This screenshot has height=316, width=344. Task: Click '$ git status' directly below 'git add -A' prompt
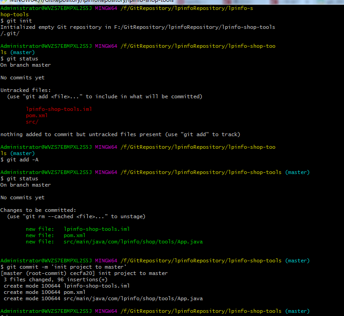click(19, 179)
